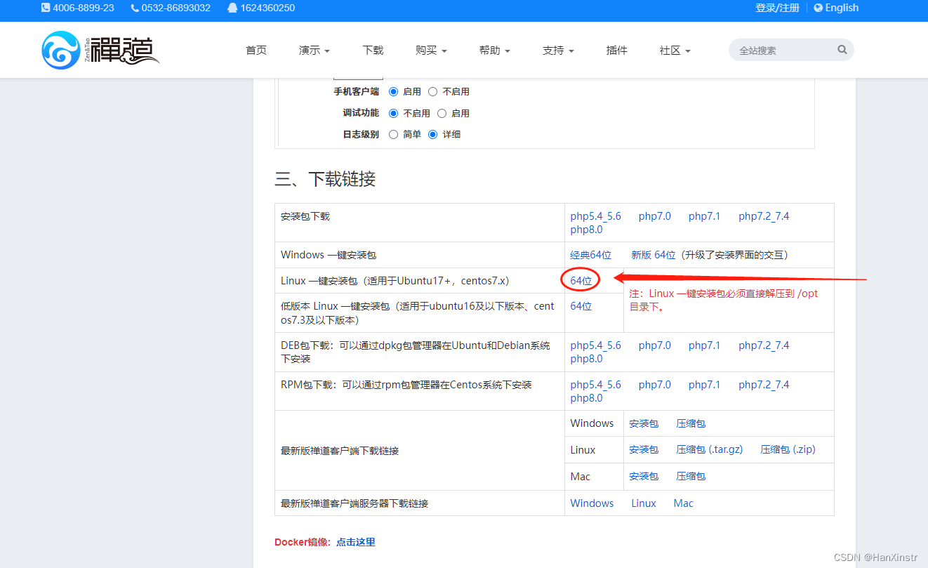Download client server for Linux
Image resolution: width=928 pixels, height=568 pixels.
point(644,503)
